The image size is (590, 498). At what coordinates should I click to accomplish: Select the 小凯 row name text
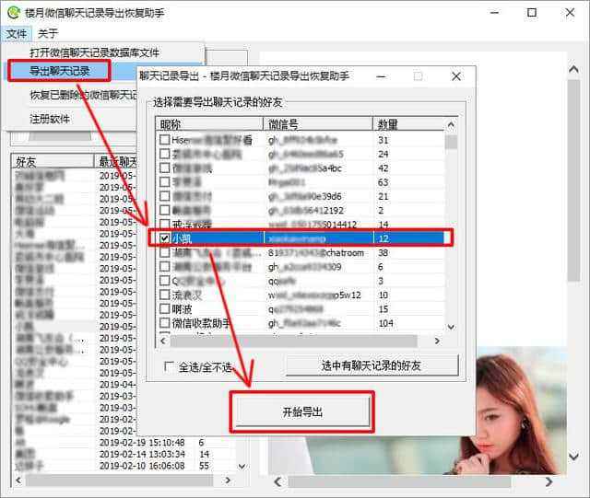point(182,238)
